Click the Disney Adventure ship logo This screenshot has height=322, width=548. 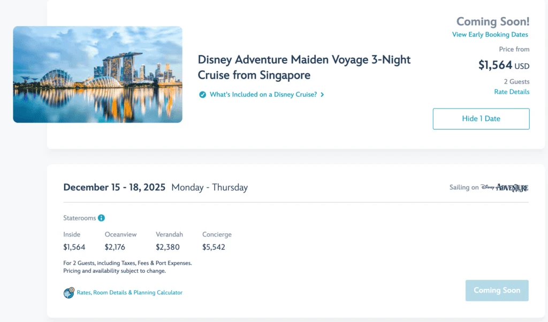(504, 188)
